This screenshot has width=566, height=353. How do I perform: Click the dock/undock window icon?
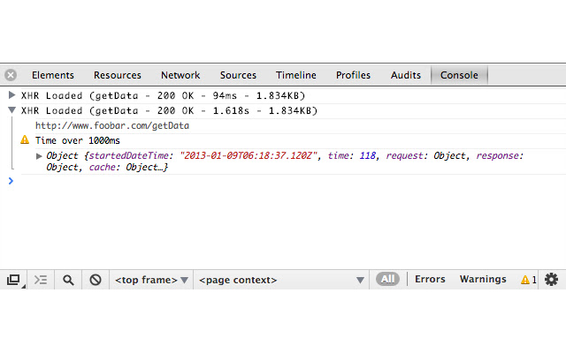tap(14, 280)
